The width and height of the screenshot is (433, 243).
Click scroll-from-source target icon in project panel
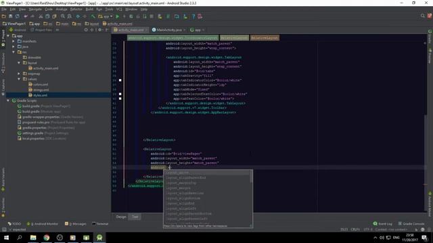click(x=86, y=30)
